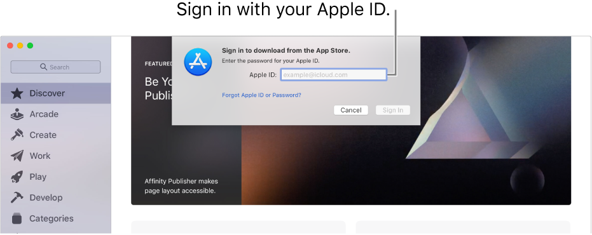Click the magnifying glass search icon
The width and height of the screenshot is (592, 235).
coord(43,67)
